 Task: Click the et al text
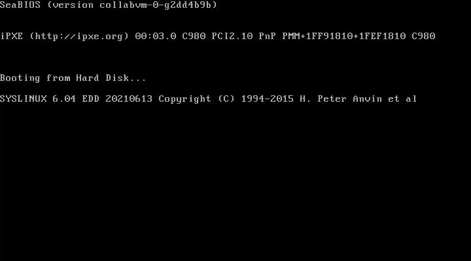click(402, 99)
